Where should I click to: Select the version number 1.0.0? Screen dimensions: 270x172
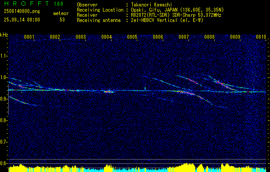point(58,4)
